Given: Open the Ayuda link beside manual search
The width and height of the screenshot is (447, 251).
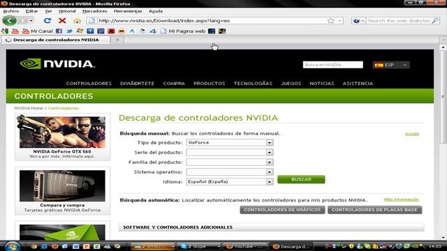Looking at the screenshot, I should click(x=412, y=134).
